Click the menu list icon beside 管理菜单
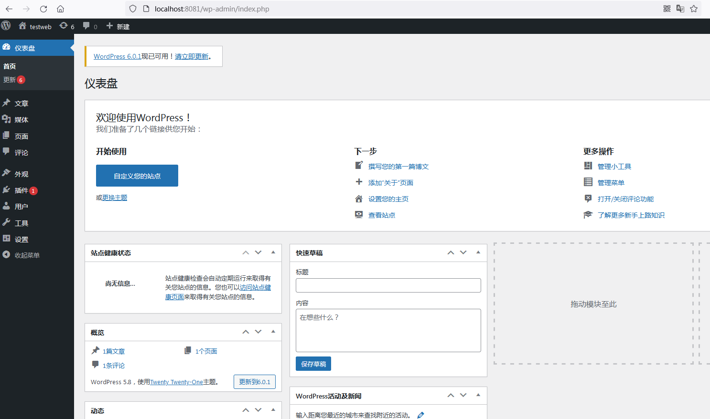 click(588, 182)
